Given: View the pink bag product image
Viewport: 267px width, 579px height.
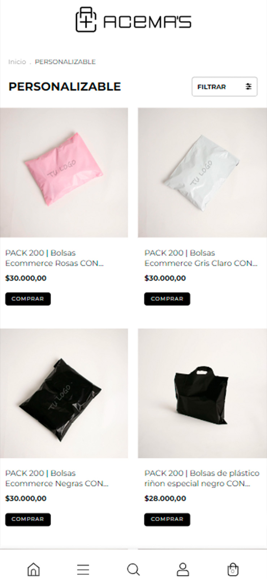Looking at the screenshot, I should (x=64, y=173).
